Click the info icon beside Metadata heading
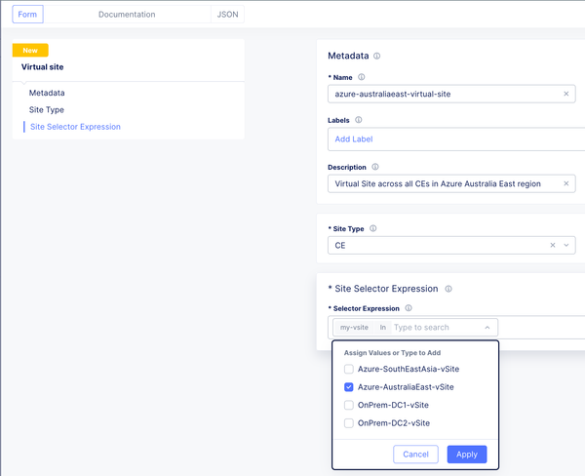The width and height of the screenshot is (585, 476). pyautogui.click(x=377, y=57)
